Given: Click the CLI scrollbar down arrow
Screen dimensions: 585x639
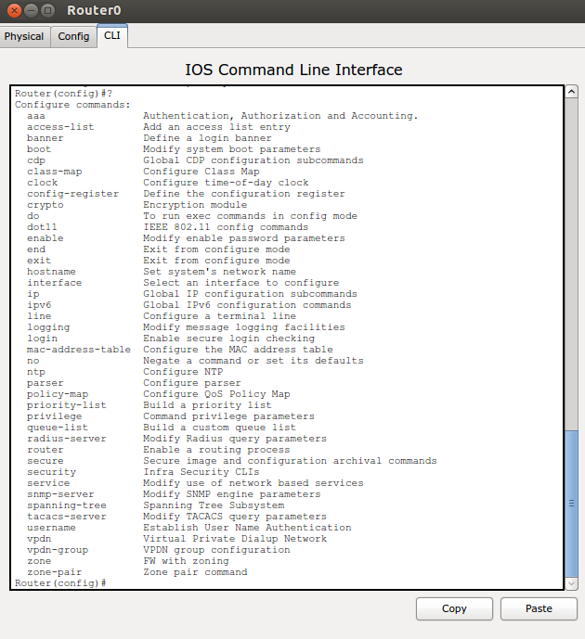Looking at the screenshot, I should pyautogui.click(x=573, y=582).
